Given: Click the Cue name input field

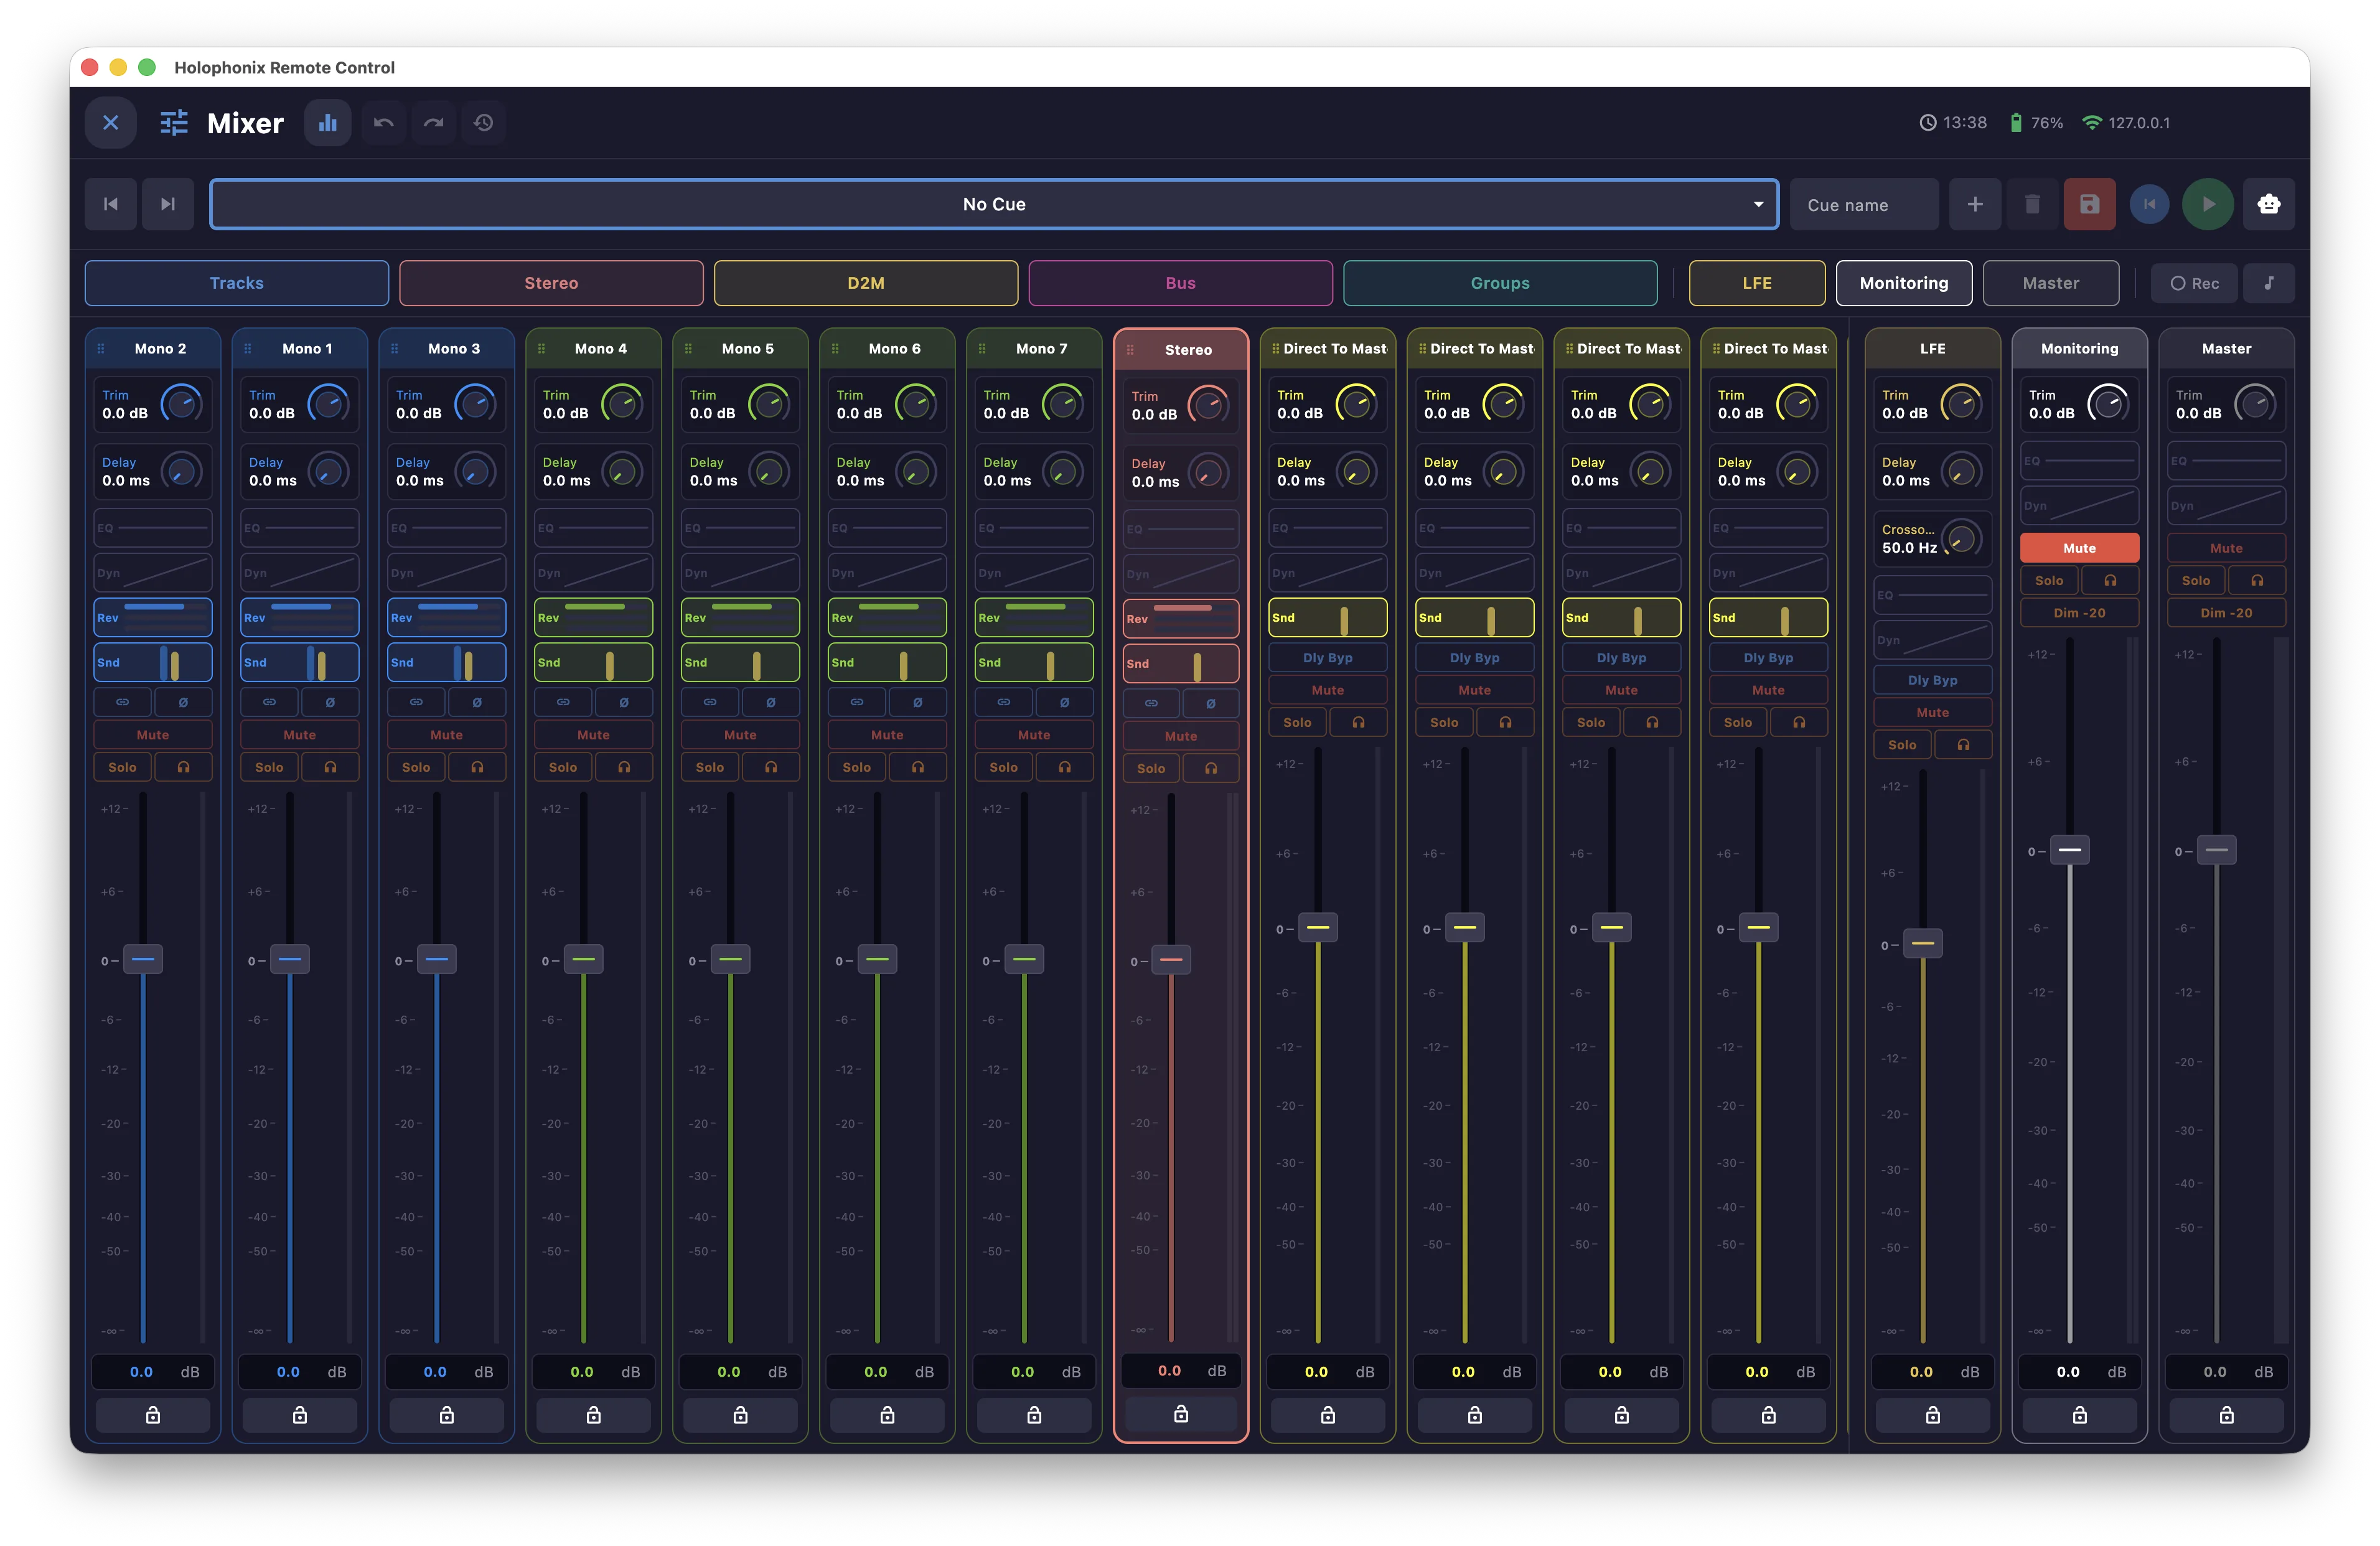Looking at the screenshot, I should (x=1864, y=204).
